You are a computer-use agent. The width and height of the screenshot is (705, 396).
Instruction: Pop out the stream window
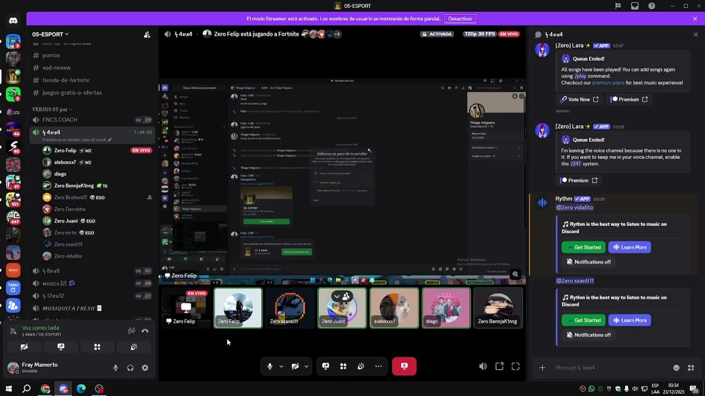(499, 366)
